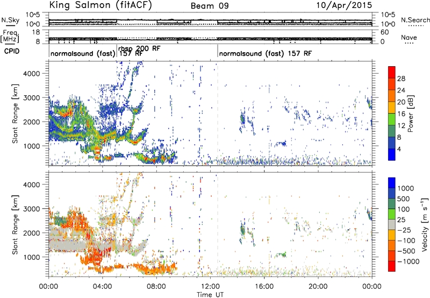Click the "-1000" tick on Velocity colorbar
The height and width of the screenshot is (298, 430).
point(408,261)
